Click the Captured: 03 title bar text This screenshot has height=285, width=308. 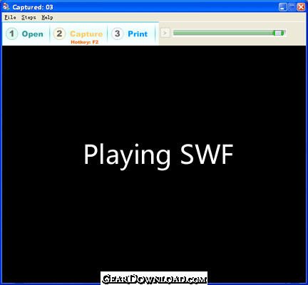(x=33, y=7)
